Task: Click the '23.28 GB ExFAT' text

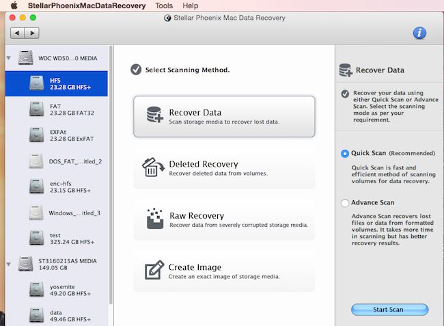Action: [x=72, y=139]
